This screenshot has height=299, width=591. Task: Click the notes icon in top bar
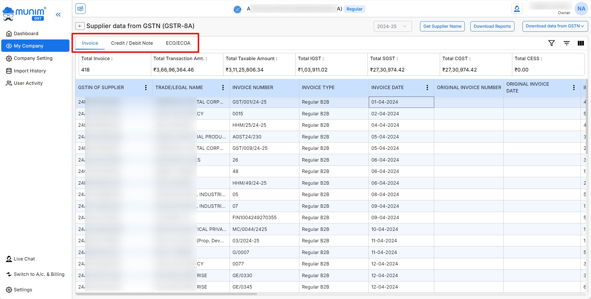[x=81, y=9]
